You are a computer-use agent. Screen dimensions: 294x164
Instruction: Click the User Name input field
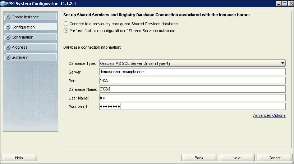tap(192, 98)
